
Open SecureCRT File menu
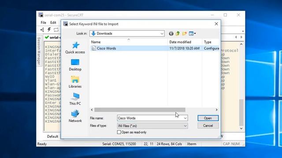tap(43, 22)
